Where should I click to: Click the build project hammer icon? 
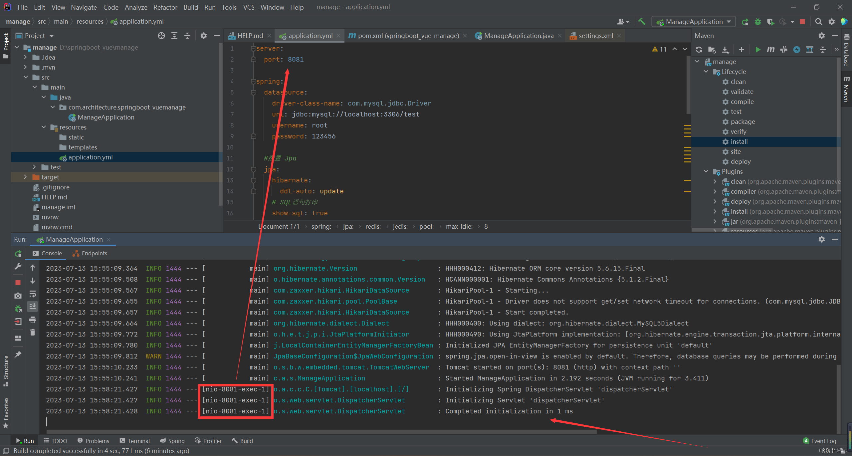click(642, 22)
